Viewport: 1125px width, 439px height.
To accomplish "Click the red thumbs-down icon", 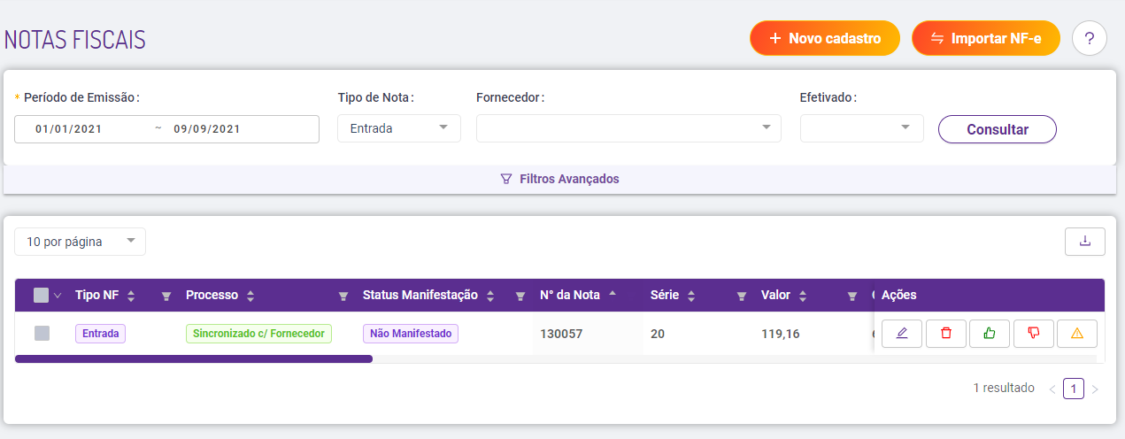I will pos(1033,334).
